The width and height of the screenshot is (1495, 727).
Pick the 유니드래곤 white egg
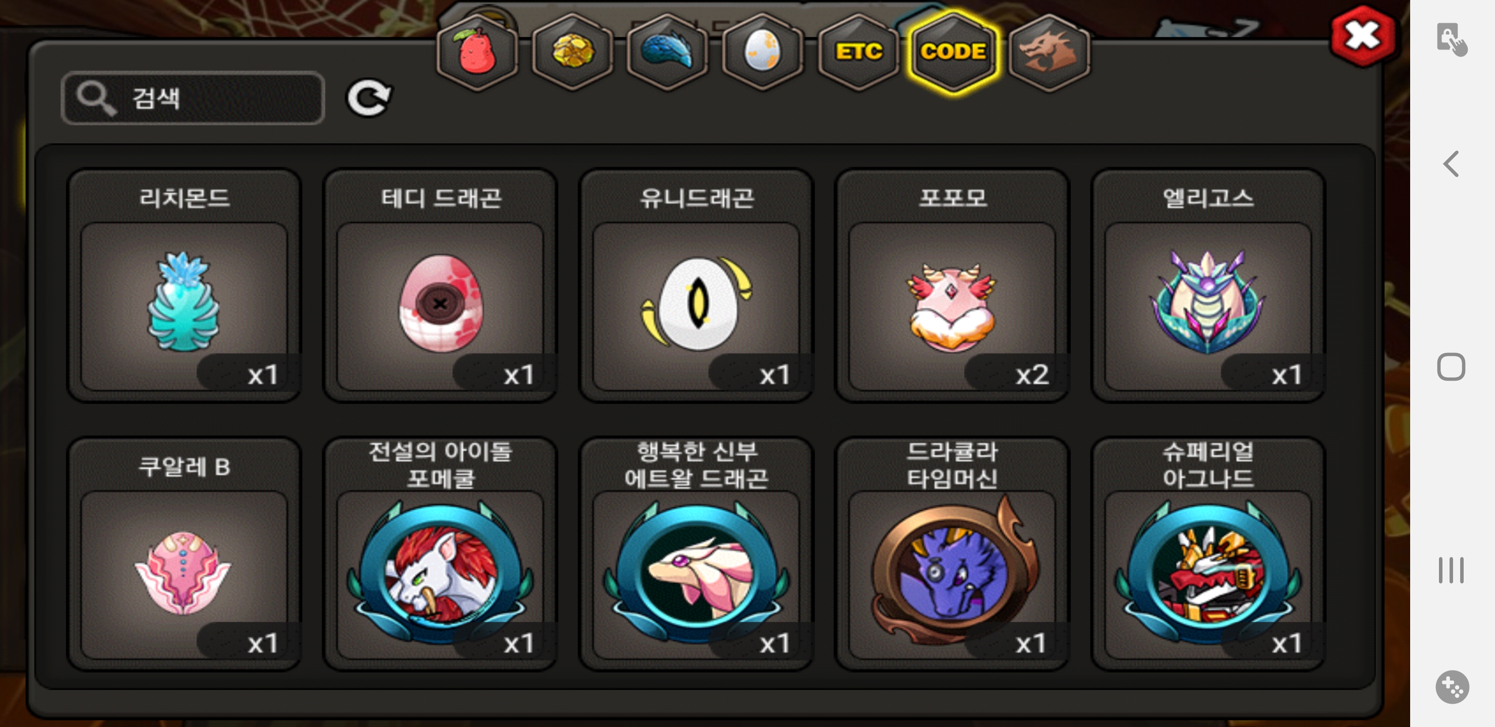696,285
